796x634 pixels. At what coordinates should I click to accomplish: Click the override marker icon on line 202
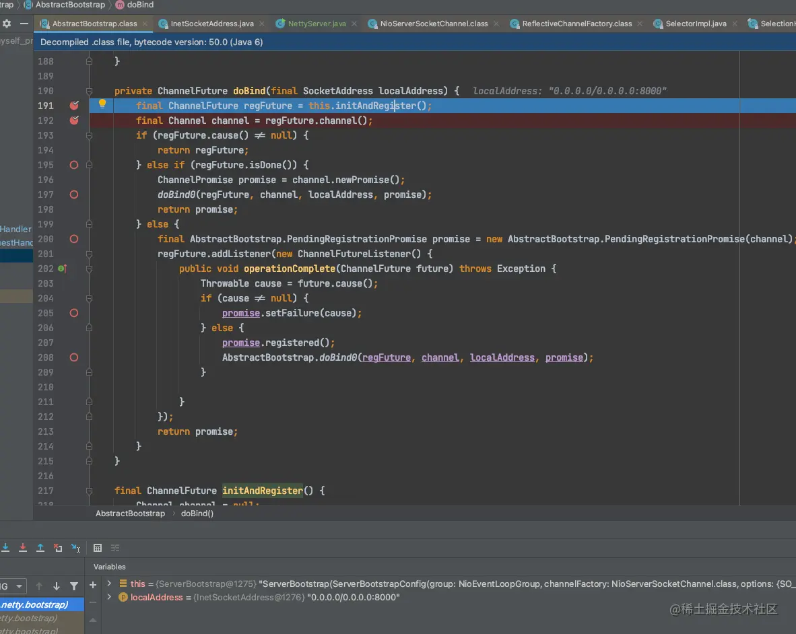point(62,269)
